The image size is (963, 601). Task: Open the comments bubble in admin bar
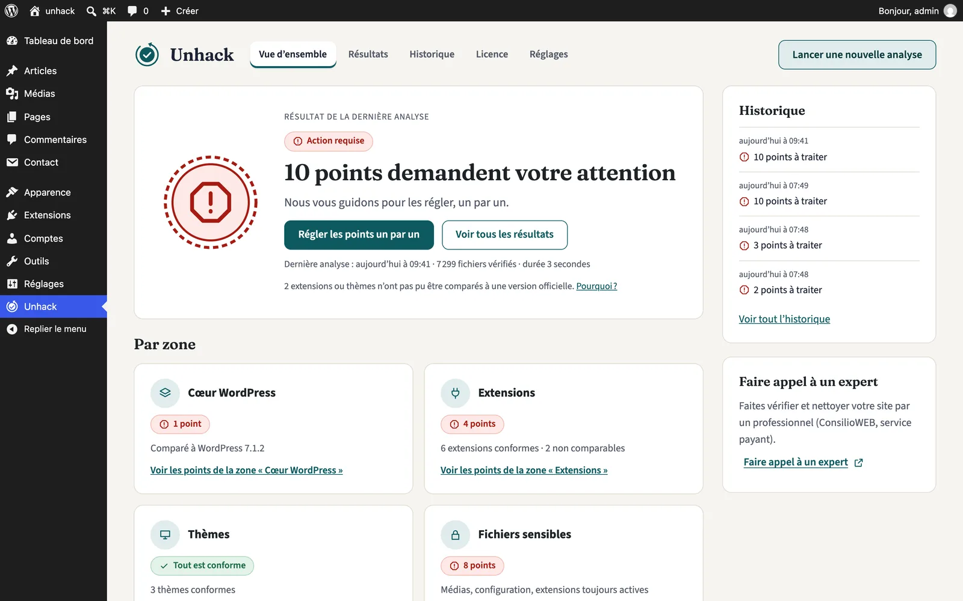click(132, 11)
